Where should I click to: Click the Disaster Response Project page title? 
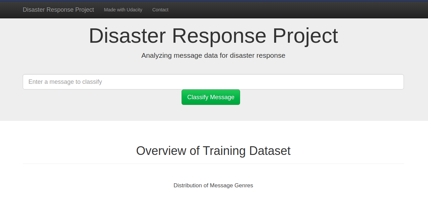(213, 36)
